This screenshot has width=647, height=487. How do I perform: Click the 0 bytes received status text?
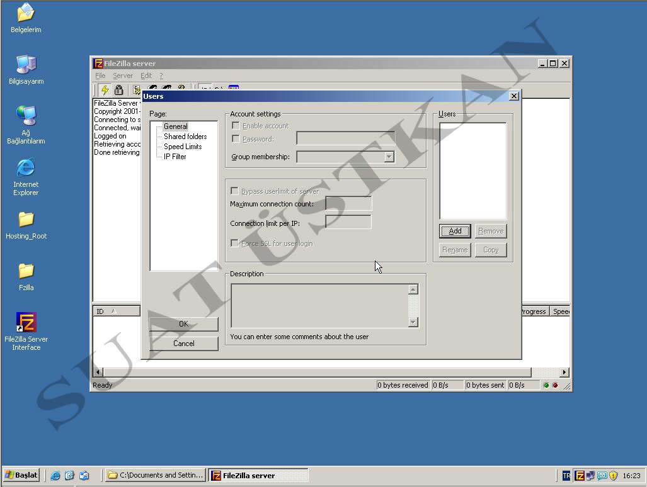pos(403,385)
